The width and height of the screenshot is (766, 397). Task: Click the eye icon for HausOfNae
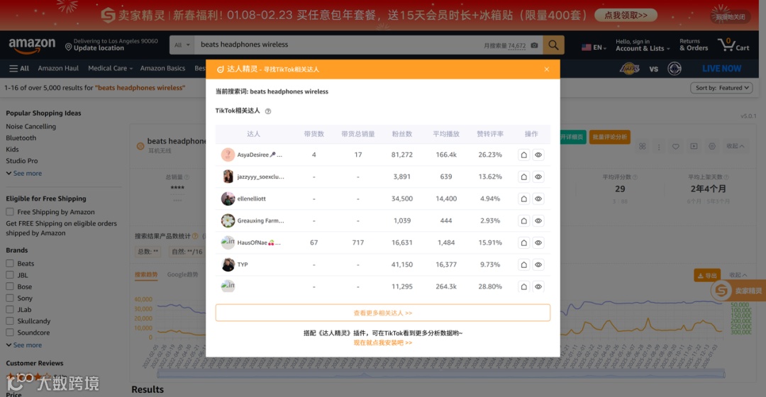[x=538, y=242]
